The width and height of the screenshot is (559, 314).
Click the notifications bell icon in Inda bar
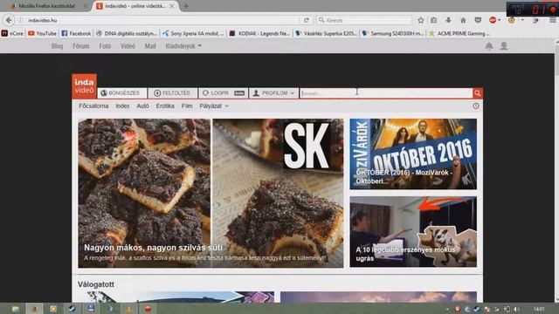489,46
